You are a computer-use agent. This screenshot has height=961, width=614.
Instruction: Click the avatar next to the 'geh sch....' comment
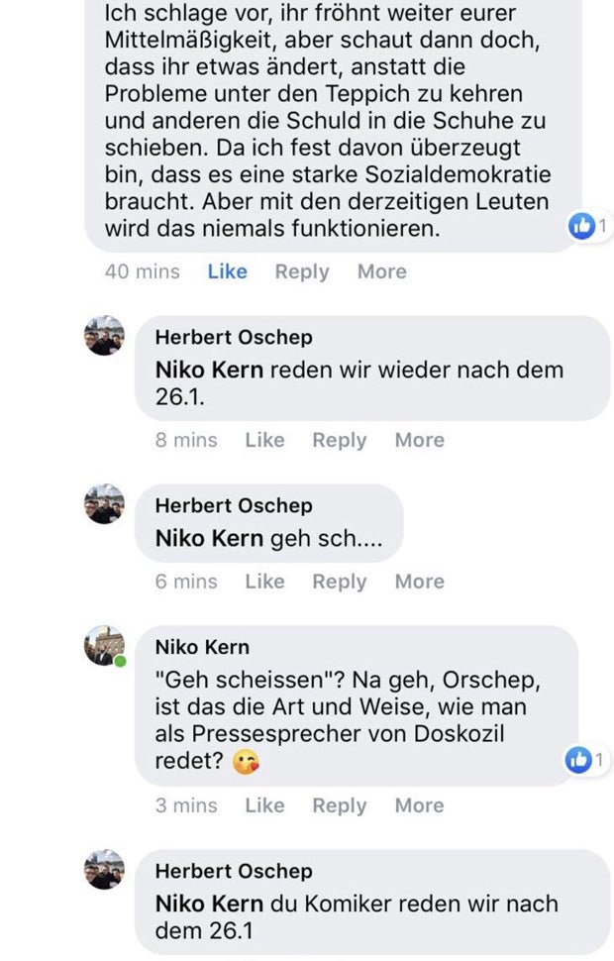point(102,509)
